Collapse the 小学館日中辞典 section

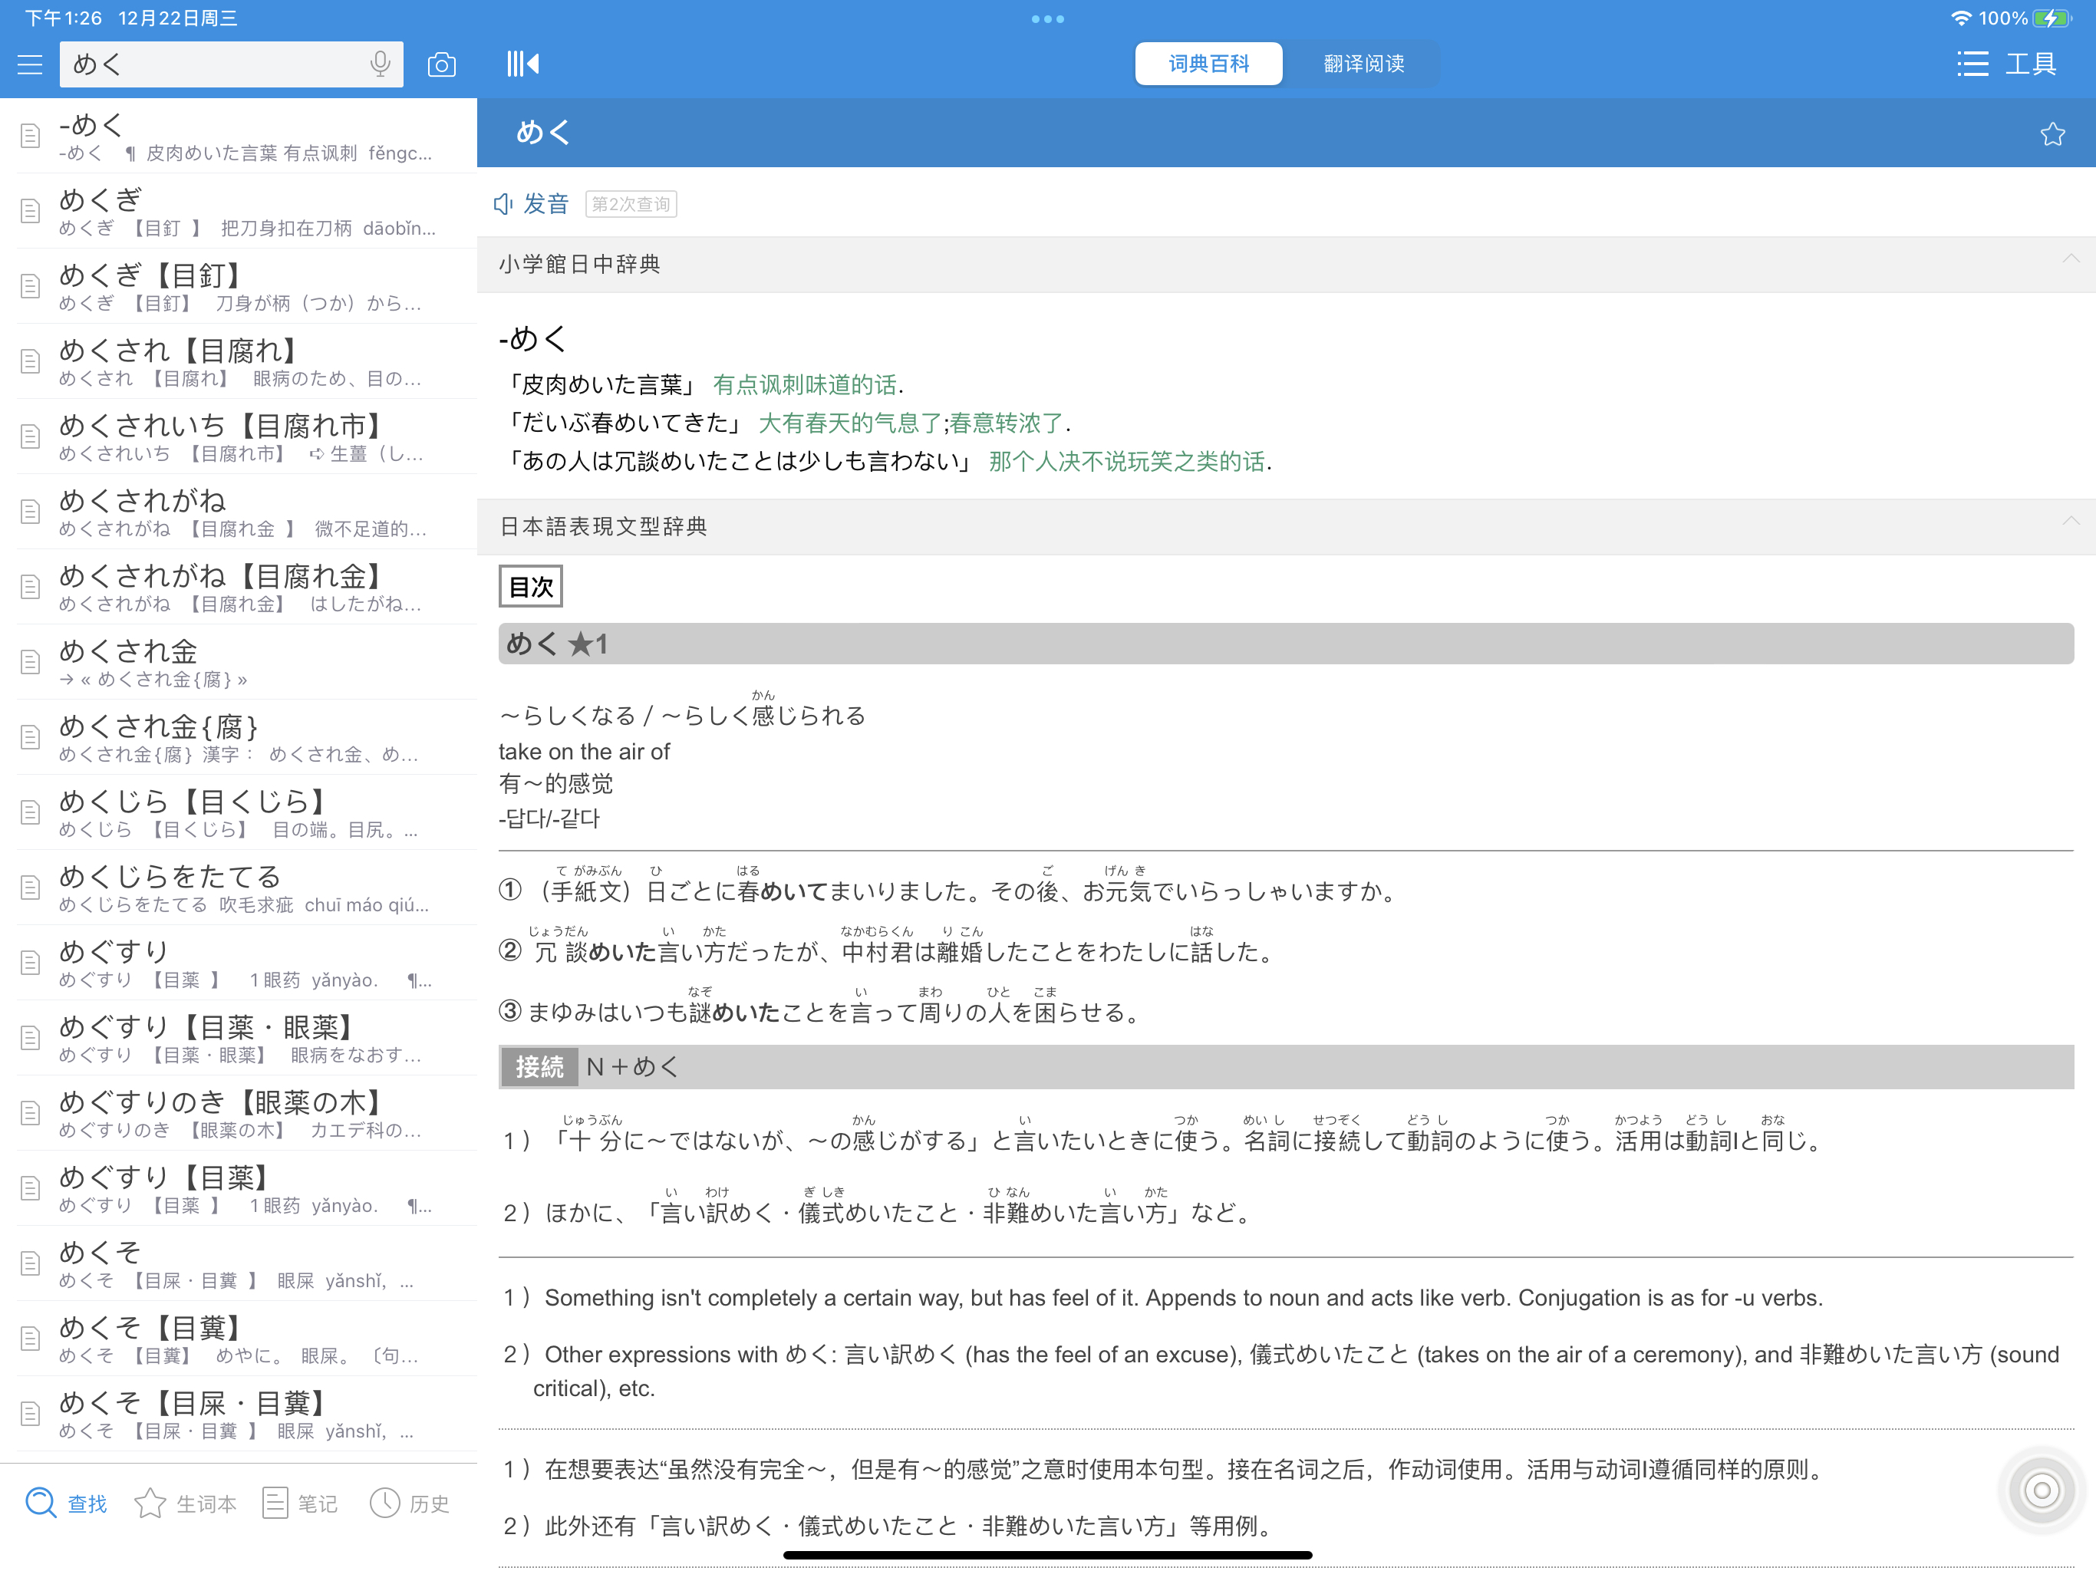click(2071, 259)
